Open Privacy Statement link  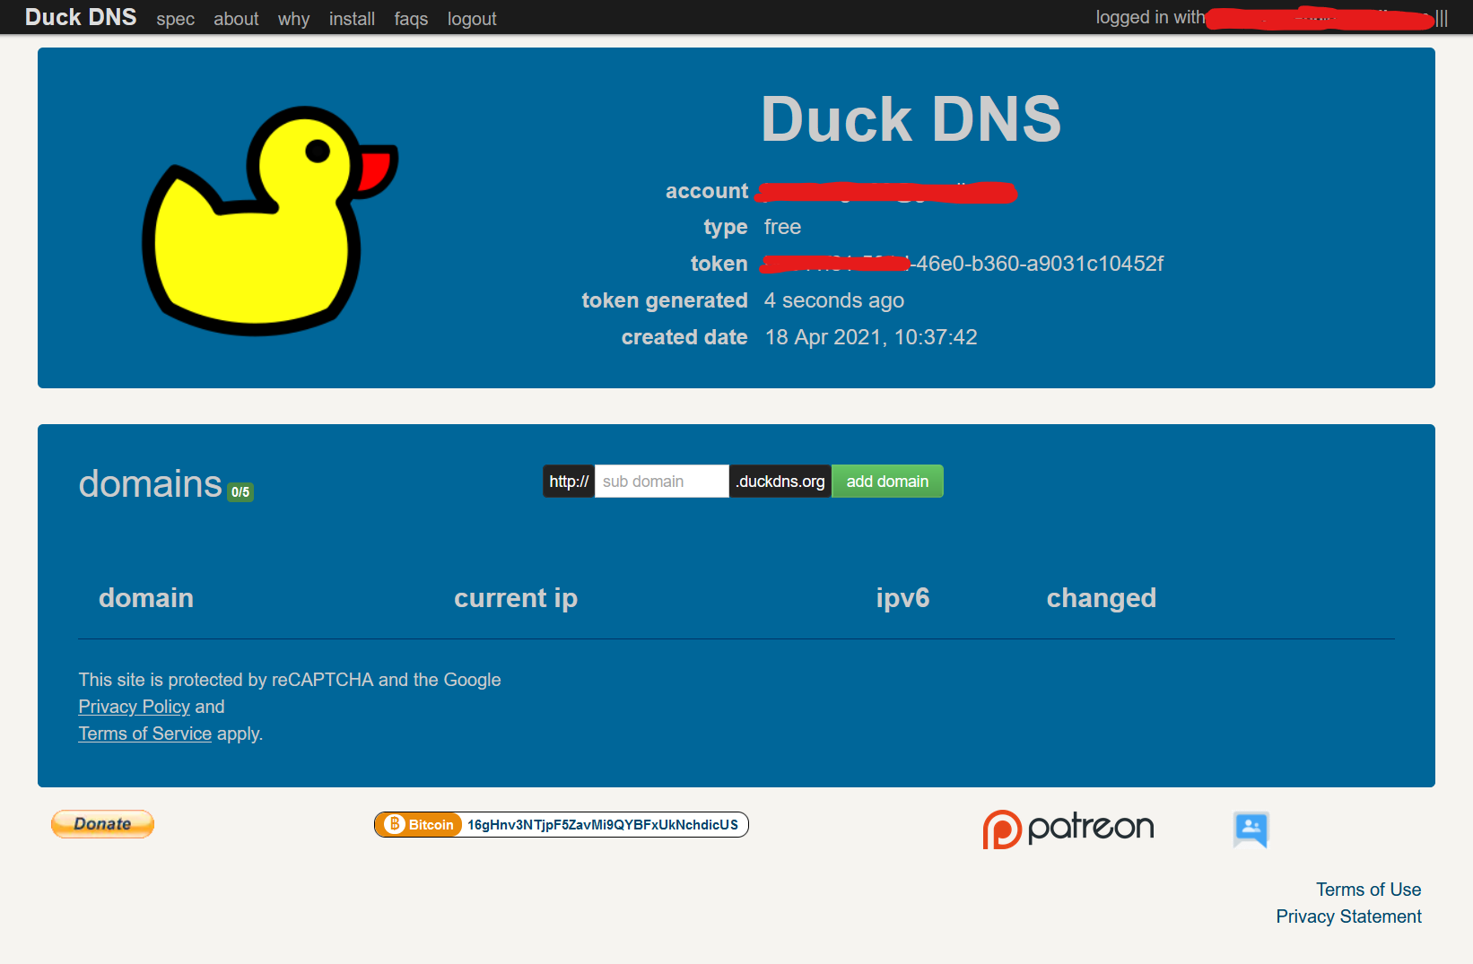pos(1348,916)
